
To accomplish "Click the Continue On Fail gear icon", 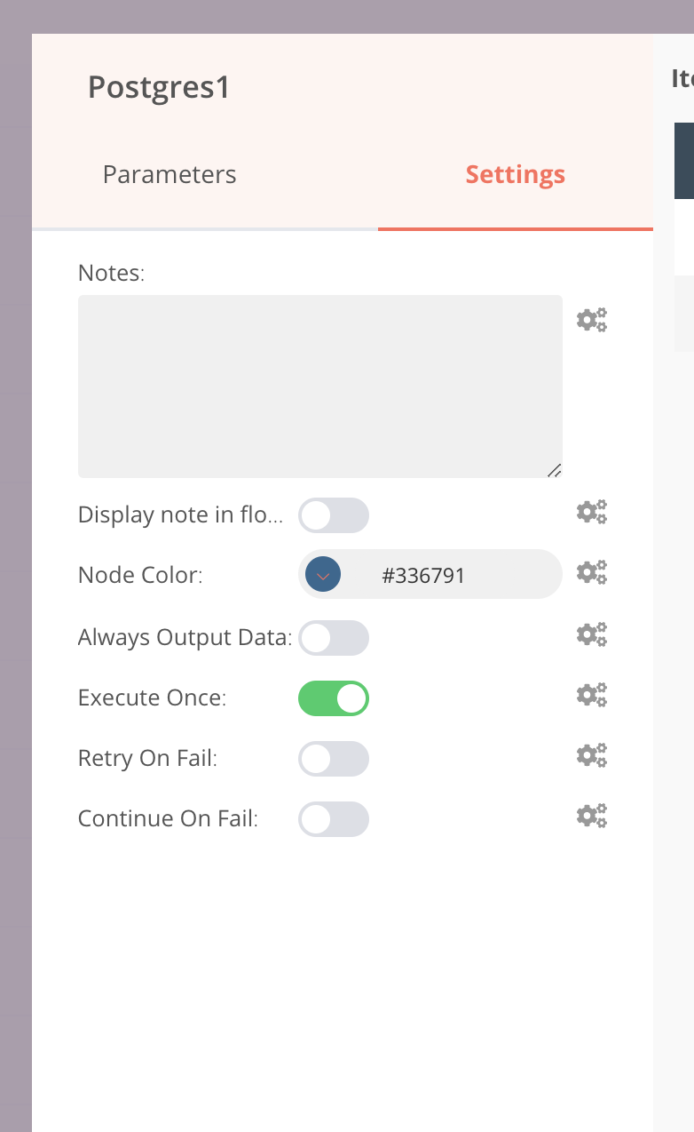I will 591,816.
